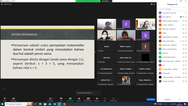Screen dimensions: 188x106
Task: Open Google Chrome in the taskbar
Action: (x=55, y=104)
